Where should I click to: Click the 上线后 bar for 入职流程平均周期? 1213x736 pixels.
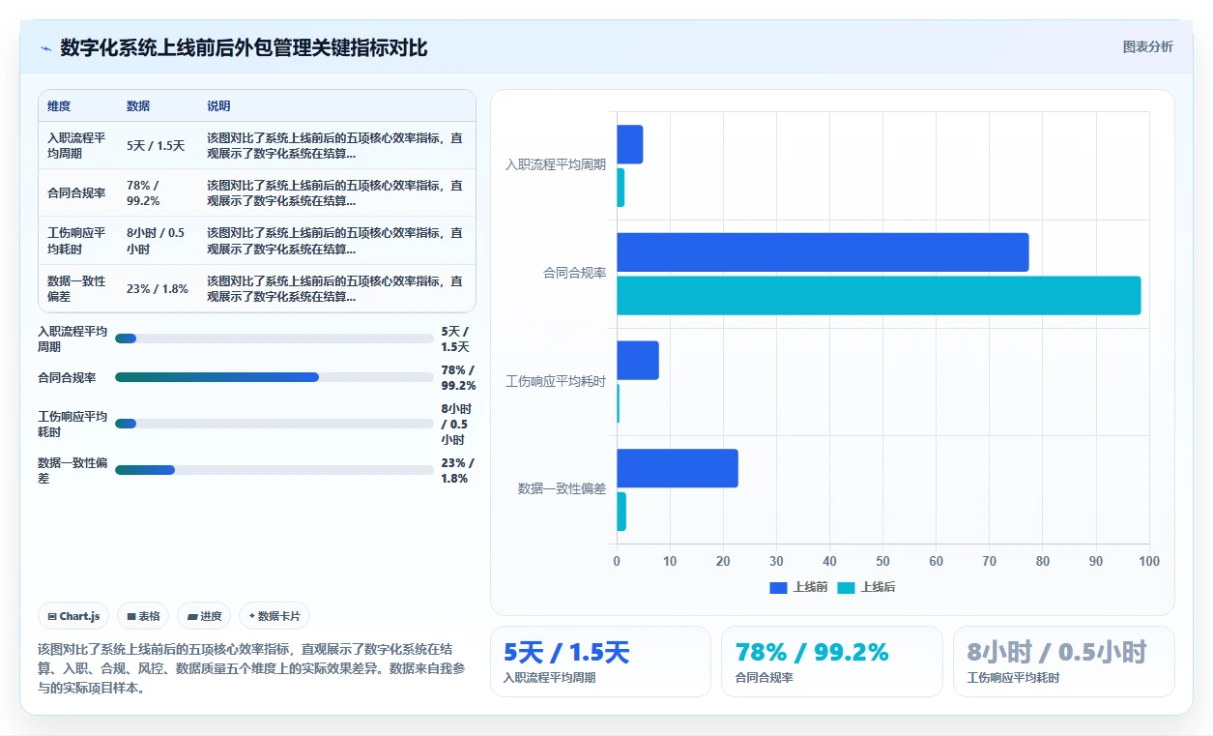pyautogui.click(x=621, y=188)
